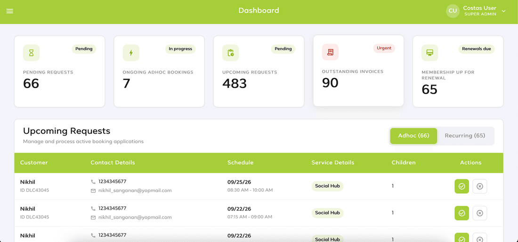518x242 pixels.
Task: Click Social Hub tag in first row
Action: click(x=327, y=186)
